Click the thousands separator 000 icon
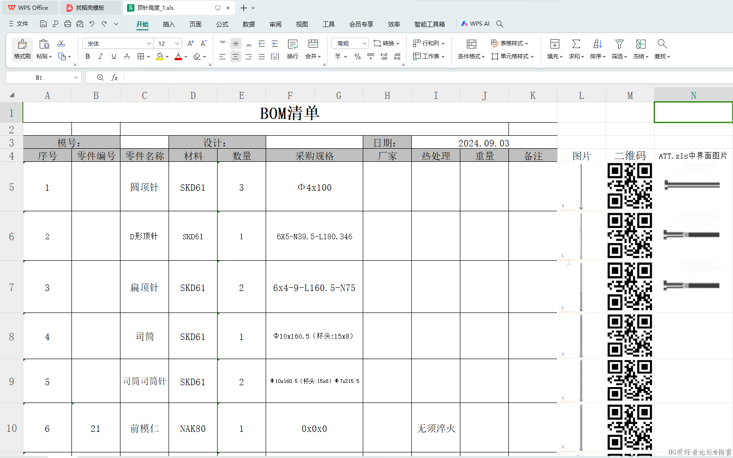This screenshot has height=458, width=733. coord(371,56)
